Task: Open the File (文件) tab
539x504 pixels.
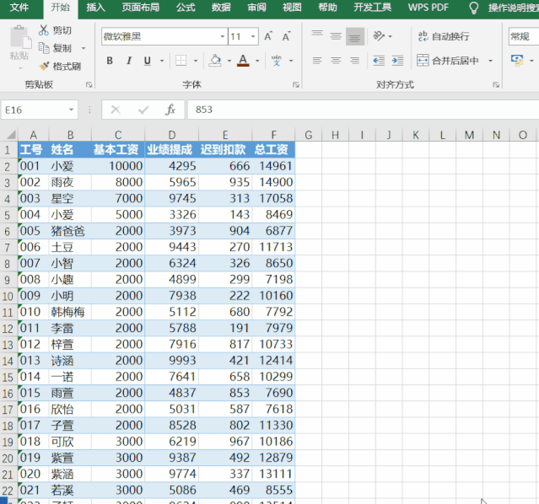Action: pyautogui.click(x=19, y=8)
